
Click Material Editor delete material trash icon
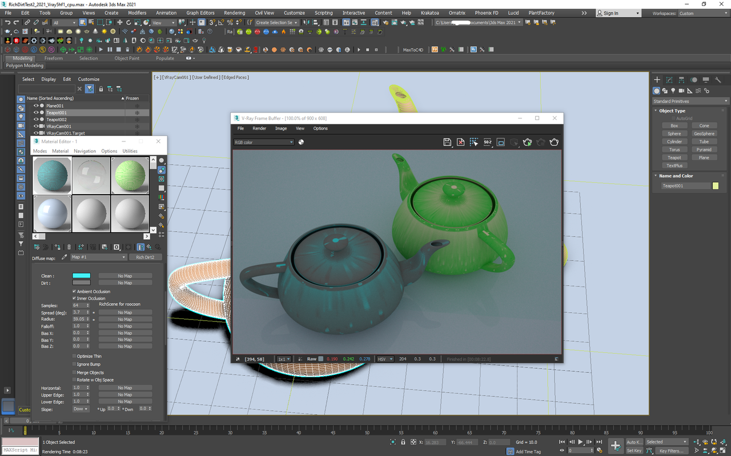coord(69,247)
